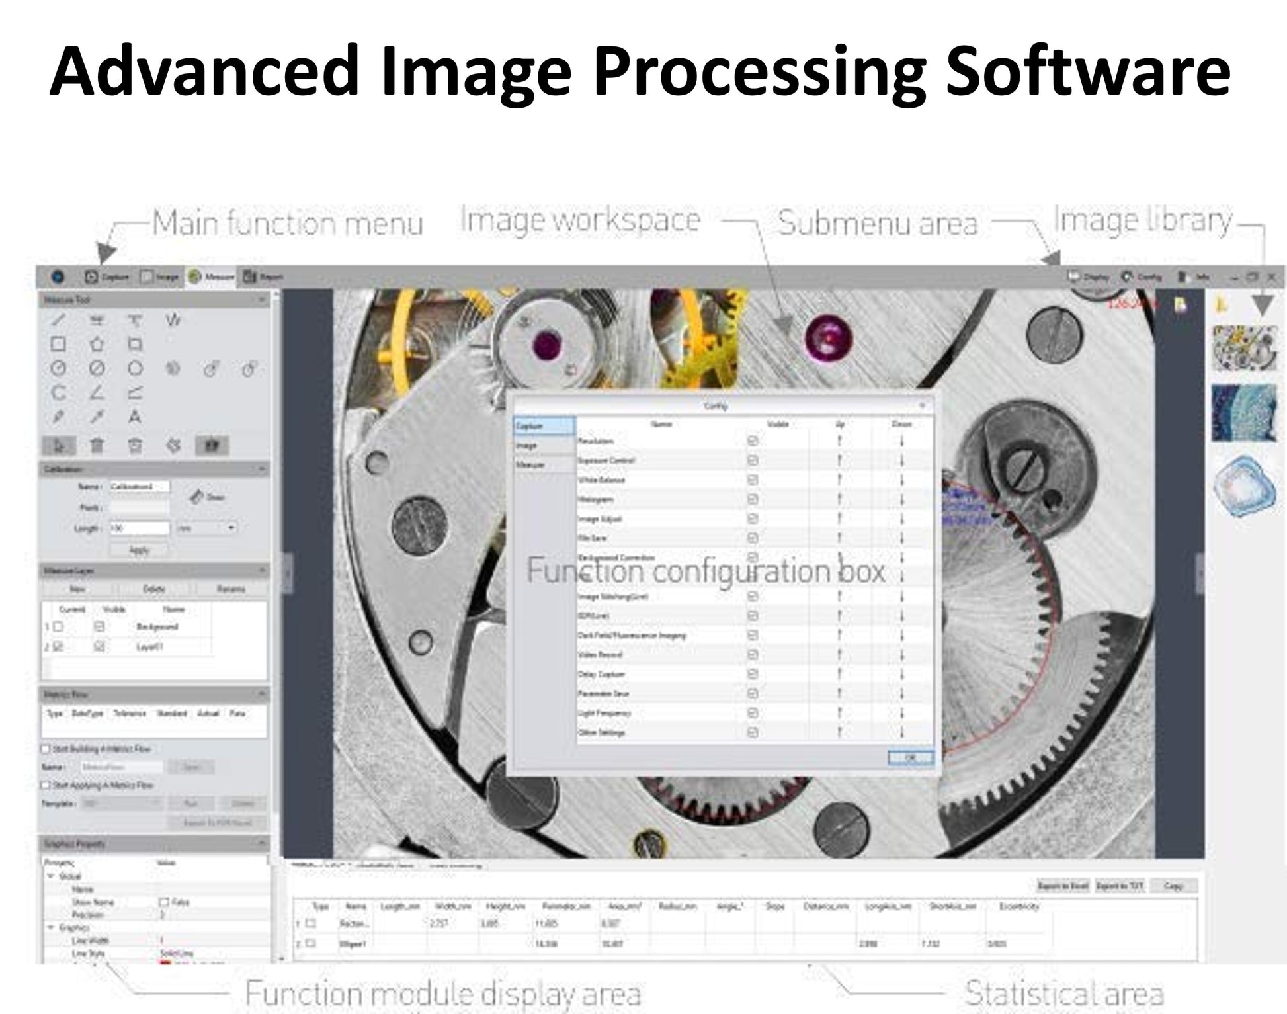
Task: Click OK in the Config dialog
Action: (x=910, y=757)
